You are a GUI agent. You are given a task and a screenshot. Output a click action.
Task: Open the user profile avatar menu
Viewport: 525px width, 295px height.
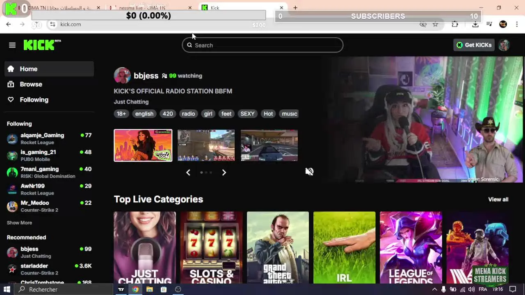point(504,45)
